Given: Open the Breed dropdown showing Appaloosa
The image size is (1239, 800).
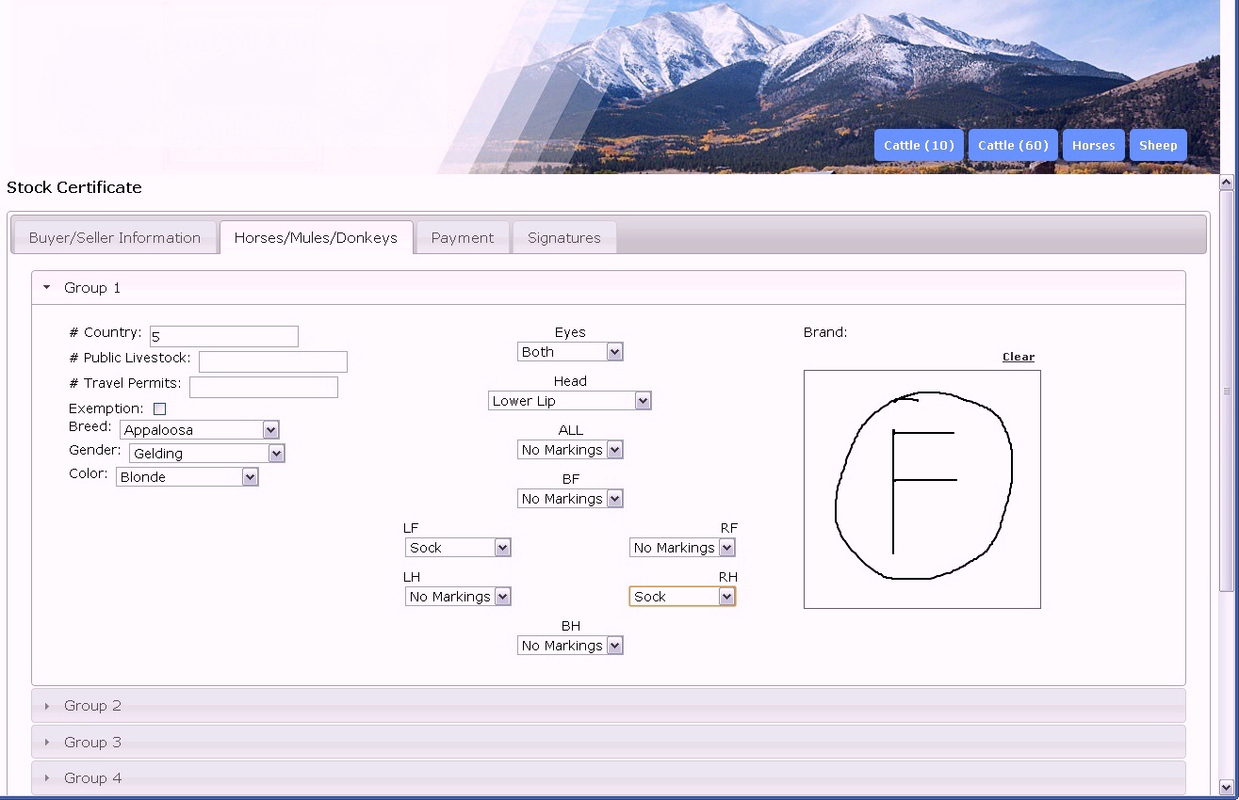Looking at the screenshot, I should coord(200,430).
